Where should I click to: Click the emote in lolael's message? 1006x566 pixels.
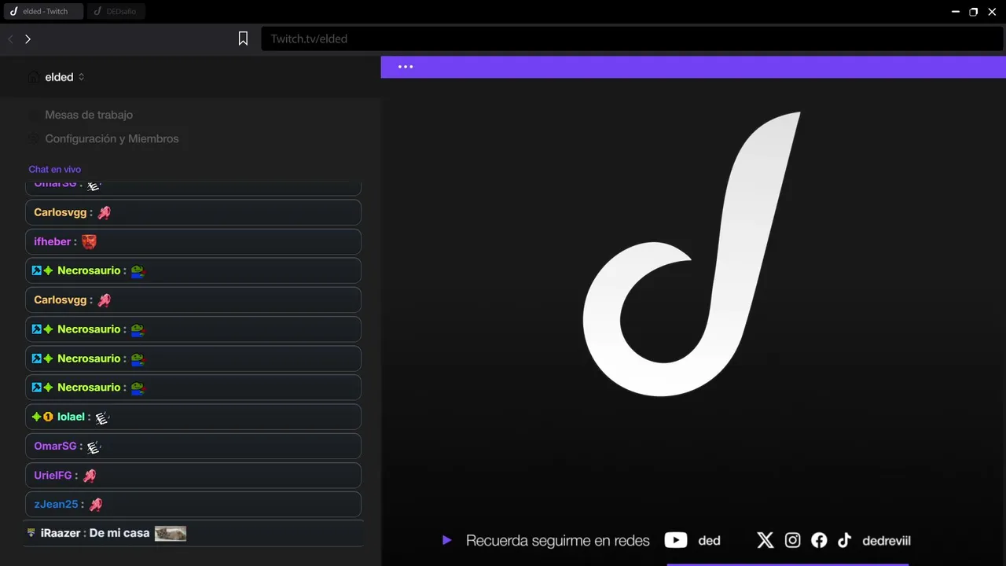101,417
